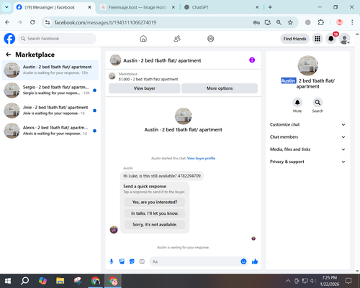The width and height of the screenshot is (360, 288).
Task: Expand Customize chat section
Action: coord(307,125)
